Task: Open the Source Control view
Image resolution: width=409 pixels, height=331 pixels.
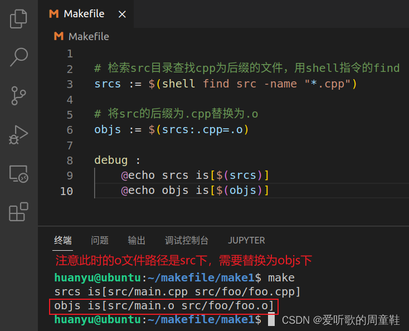Action: (x=18, y=96)
